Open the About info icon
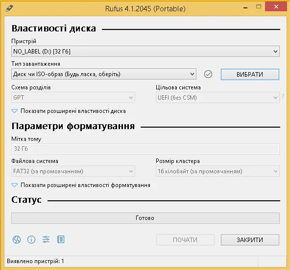Viewport: 290px width, 270px height. [31, 240]
